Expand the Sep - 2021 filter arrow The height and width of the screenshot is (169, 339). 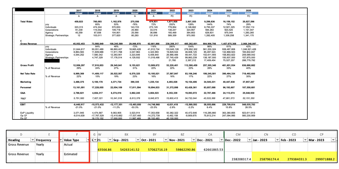[x=138, y=140]
